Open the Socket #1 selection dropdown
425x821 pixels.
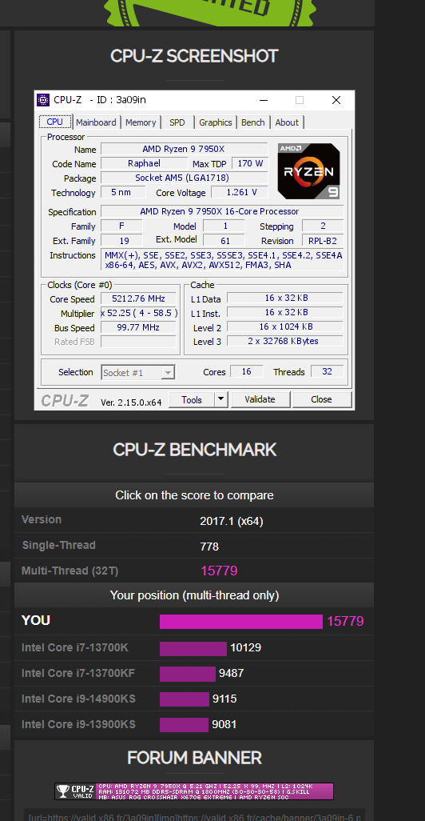point(138,373)
